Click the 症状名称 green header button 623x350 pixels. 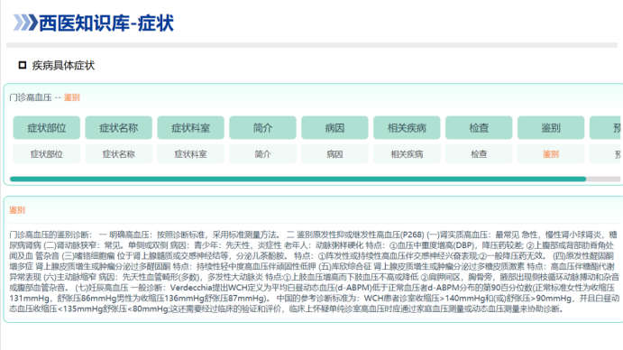[118, 128]
